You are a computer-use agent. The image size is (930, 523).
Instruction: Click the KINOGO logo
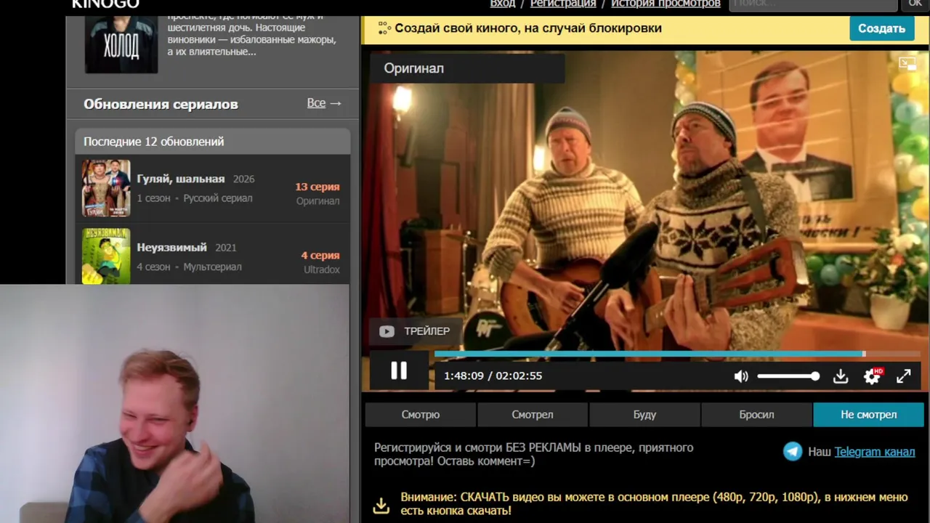pyautogui.click(x=105, y=4)
